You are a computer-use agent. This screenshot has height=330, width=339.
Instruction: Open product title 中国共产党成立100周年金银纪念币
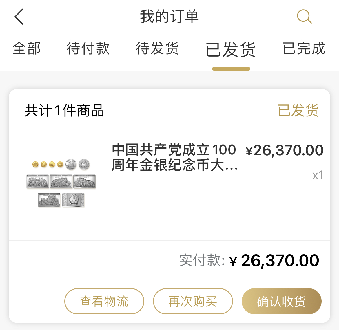point(175,157)
